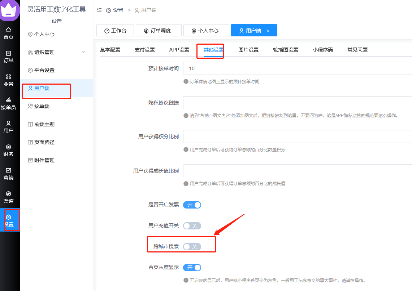Open the 小程序码 tab
412x291 pixels.
tap(323, 50)
